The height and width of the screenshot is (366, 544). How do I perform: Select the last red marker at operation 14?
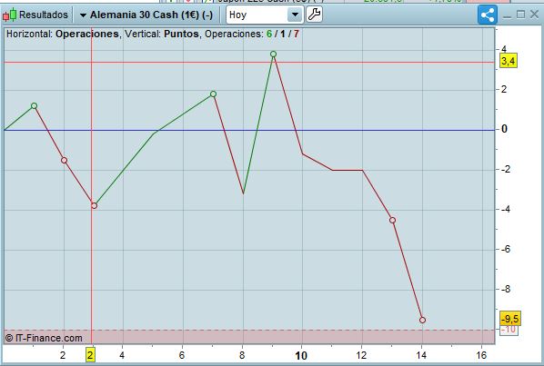pyautogui.click(x=422, y=320)
